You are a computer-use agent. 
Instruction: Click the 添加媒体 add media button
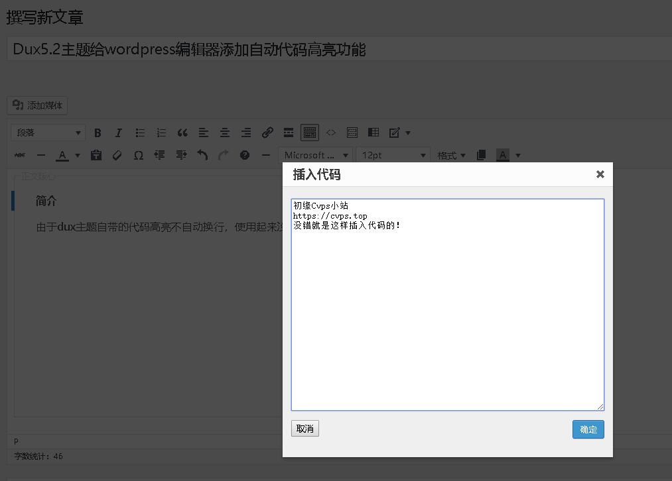click(38, 105)
